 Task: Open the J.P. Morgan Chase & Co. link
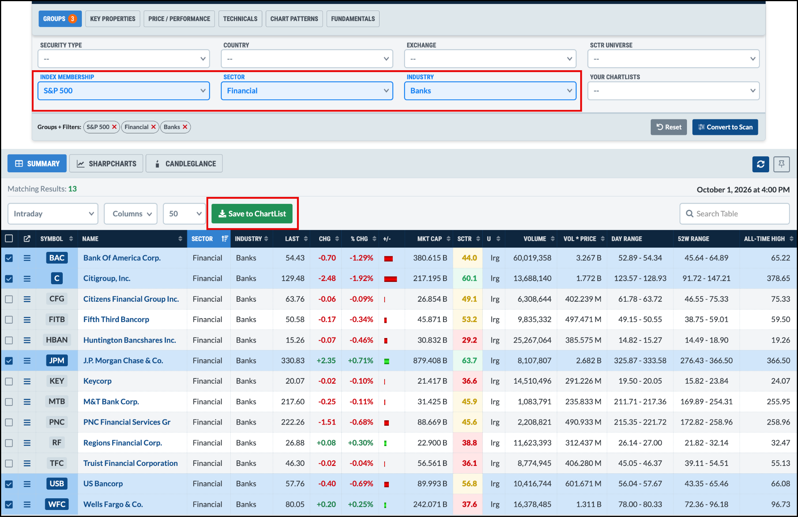pyautogui.click(x=123, y=361)
